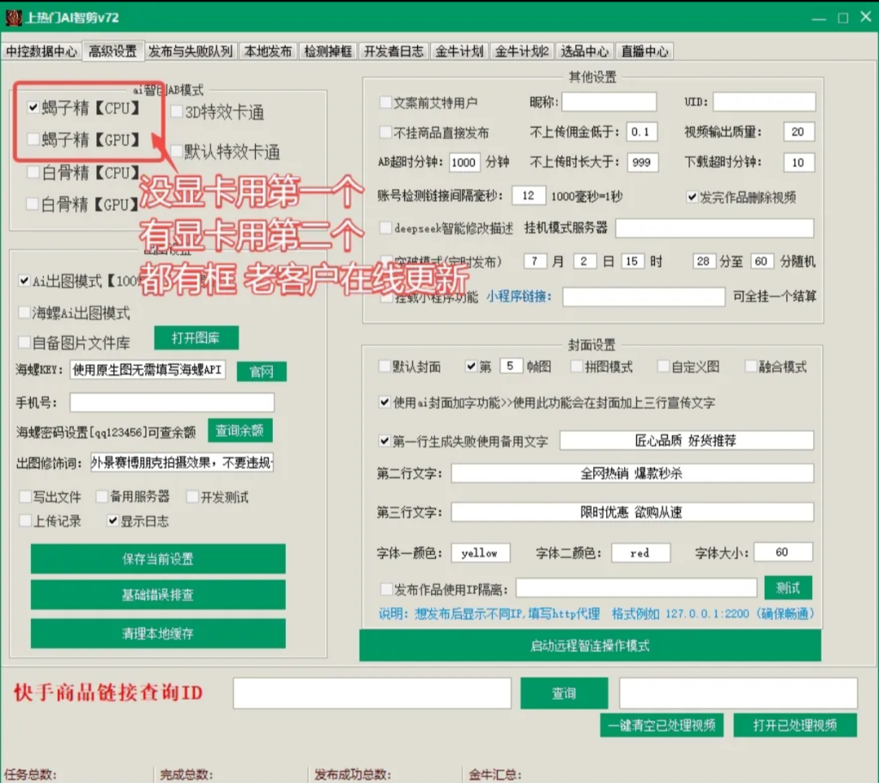Click the app icon in title bar
Viewport: 879px width, 783px height.
14,17
